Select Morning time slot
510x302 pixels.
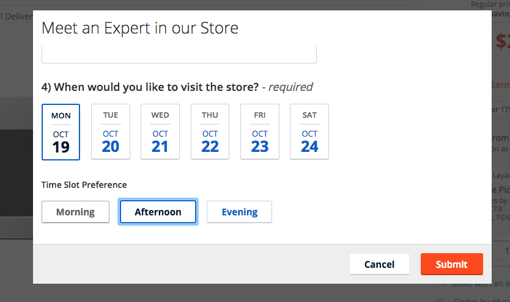[75, 212]
